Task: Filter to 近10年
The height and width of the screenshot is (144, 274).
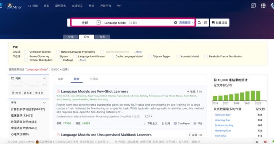Action: tap(16, 93)
